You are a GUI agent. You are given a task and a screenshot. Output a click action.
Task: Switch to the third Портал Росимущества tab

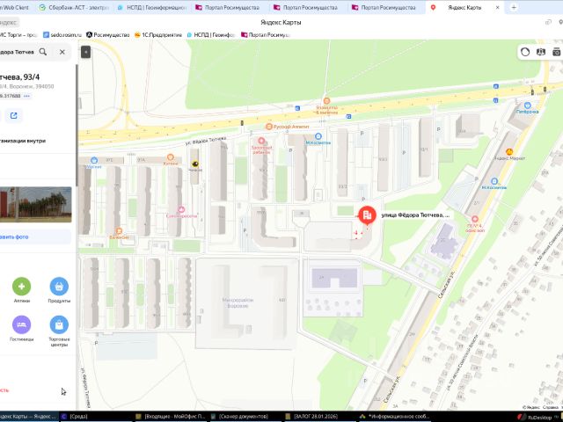387,7
